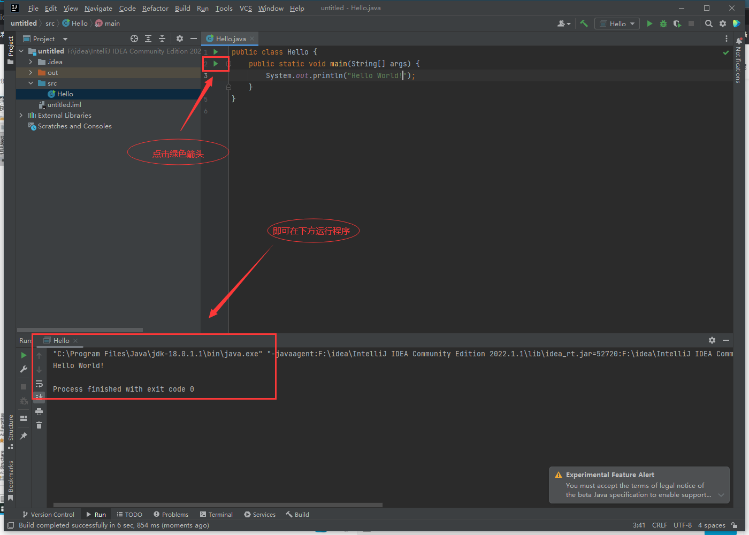Click the CRLF line separator indicator
This screenshot has height=535, width=749.
click(x=660, y=525)
